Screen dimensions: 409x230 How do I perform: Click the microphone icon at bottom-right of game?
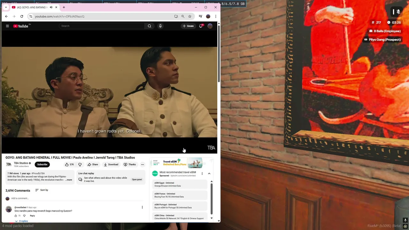coord(405,220)
